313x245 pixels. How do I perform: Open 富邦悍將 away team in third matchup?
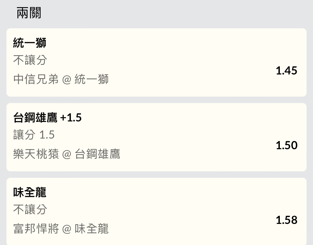(x=36, y=229)
